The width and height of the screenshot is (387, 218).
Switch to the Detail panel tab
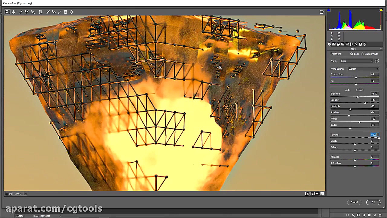tap(338, 44)
